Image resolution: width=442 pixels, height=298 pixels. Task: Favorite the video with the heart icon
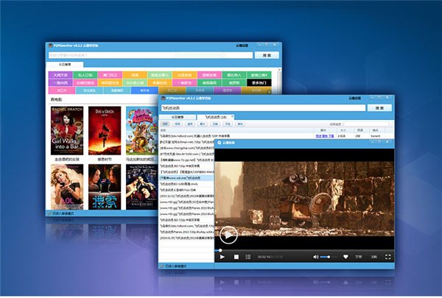(x=345, y=257)
